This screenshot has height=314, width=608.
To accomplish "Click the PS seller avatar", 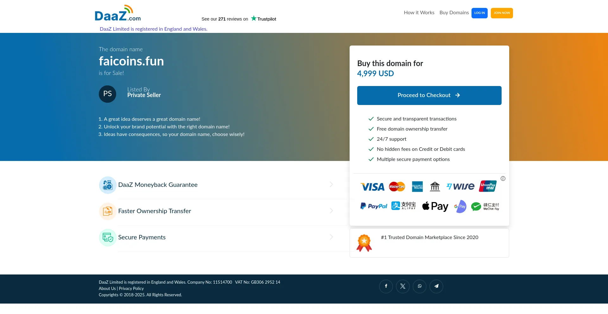I will tap(107, 94).
